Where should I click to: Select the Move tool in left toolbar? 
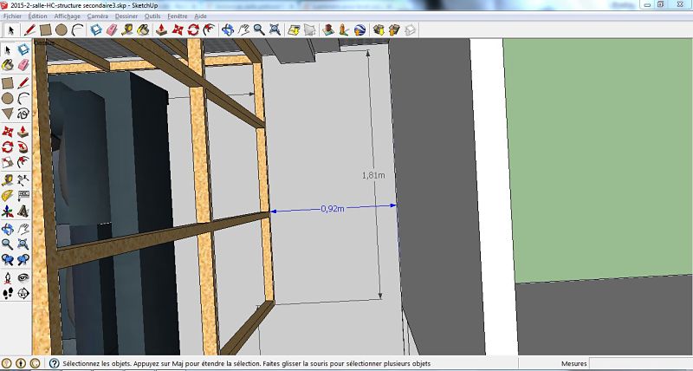tap(8, 132)
